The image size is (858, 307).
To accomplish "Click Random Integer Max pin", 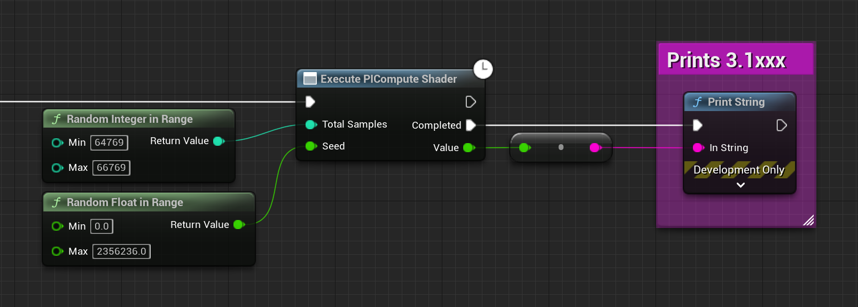I will (x=57, y=168).
